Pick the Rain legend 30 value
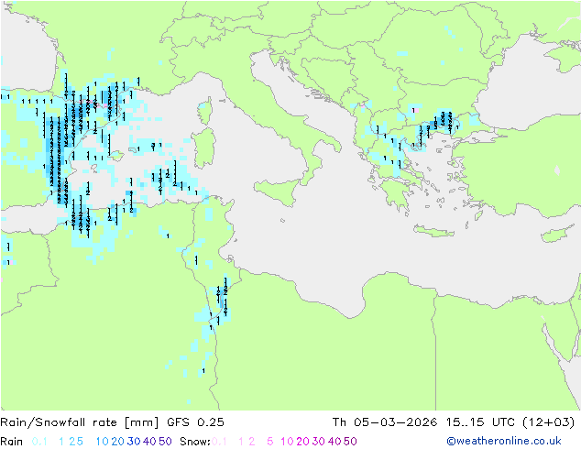Image resolution: width=581 pixels, height=449 pixels. tap(134, 442)
